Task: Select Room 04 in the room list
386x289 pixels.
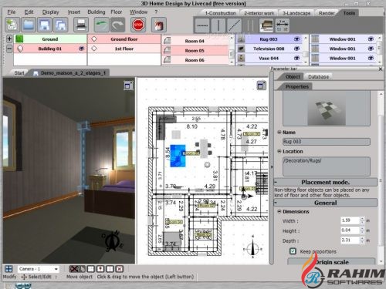Action: click(195, 41)
